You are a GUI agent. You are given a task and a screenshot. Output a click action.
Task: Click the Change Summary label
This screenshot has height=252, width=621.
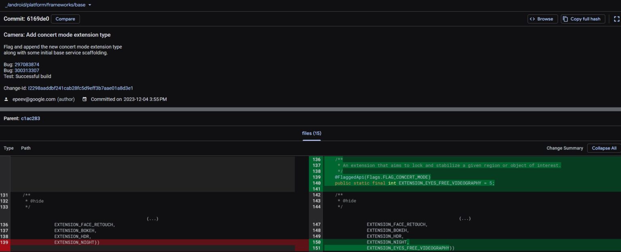564,148
